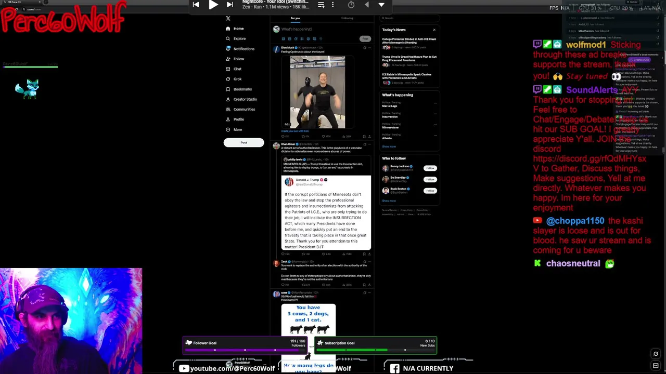Open Creator Studio in sidebar
This screenshot has width=666, height=374.
tap(241, 99)
